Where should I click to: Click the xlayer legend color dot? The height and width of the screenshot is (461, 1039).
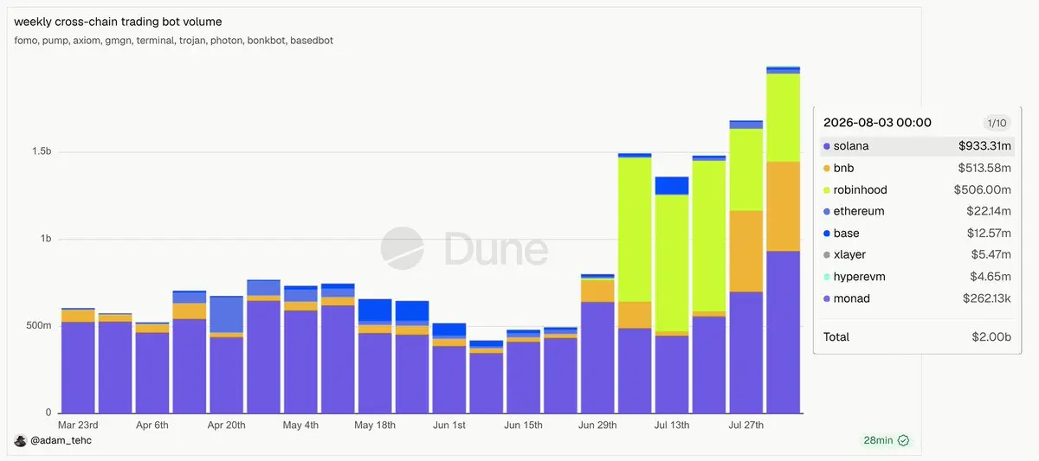827,255
